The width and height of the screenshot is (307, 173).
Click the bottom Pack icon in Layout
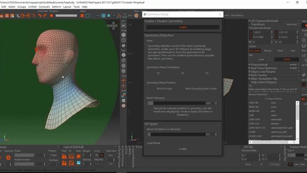[64, 163]
